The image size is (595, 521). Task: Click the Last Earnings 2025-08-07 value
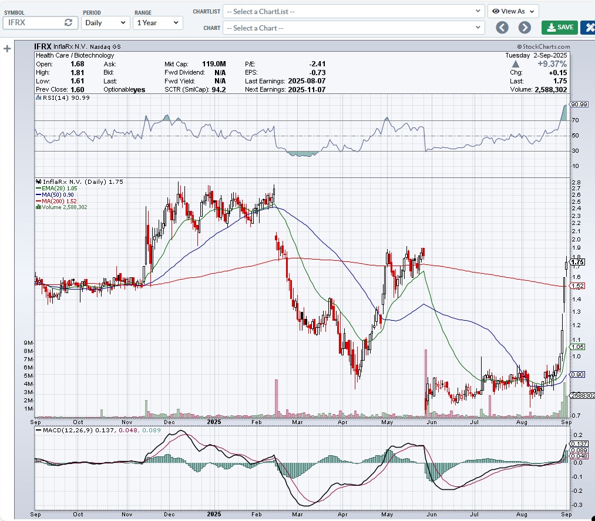point(307,81)
